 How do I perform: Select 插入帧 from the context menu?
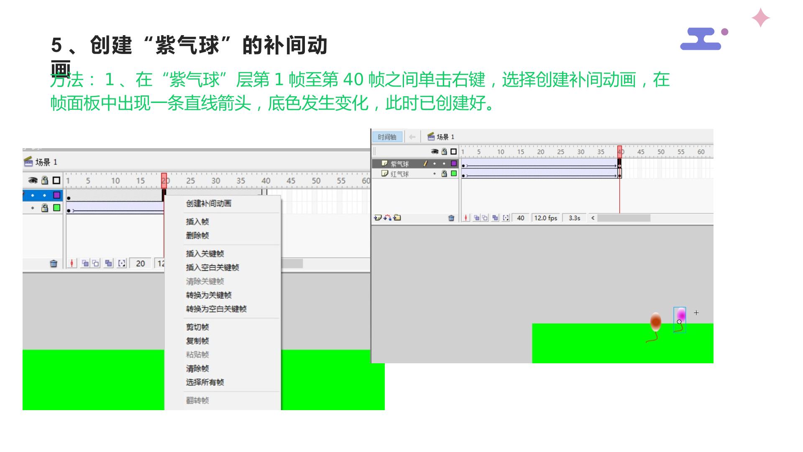click(x=197, y=222)
